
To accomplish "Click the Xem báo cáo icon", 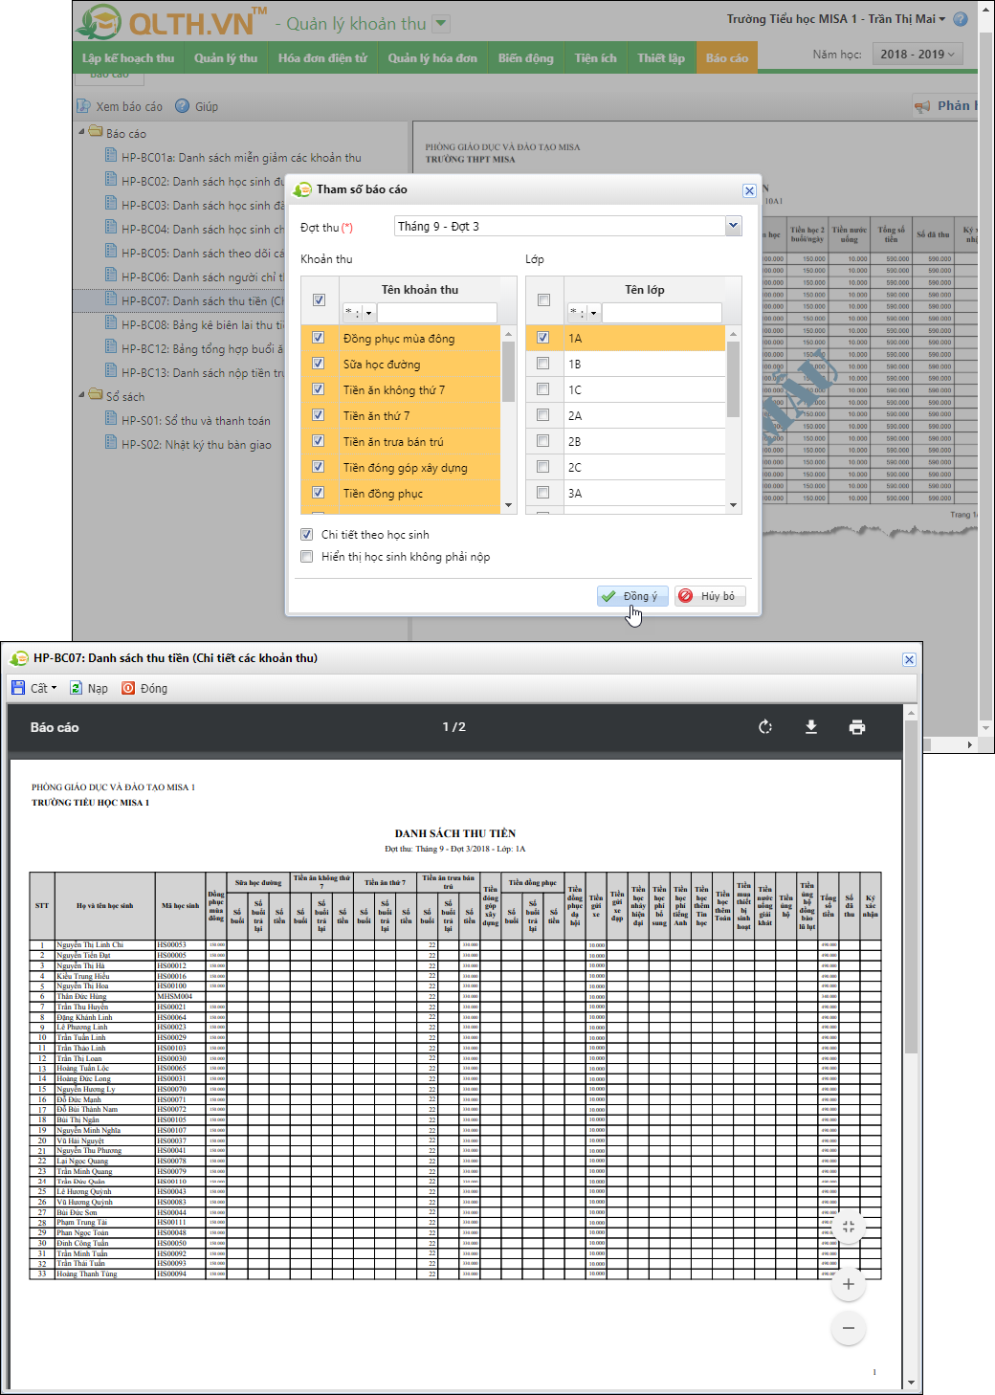I will 84,106.
